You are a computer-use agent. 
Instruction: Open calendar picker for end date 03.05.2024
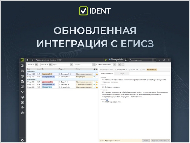coord(50,65)
